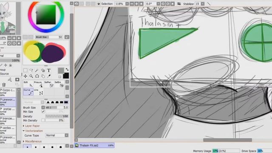The image size is (272, 153).
Task: Select the Magic Wand tool
Action: 37,71
